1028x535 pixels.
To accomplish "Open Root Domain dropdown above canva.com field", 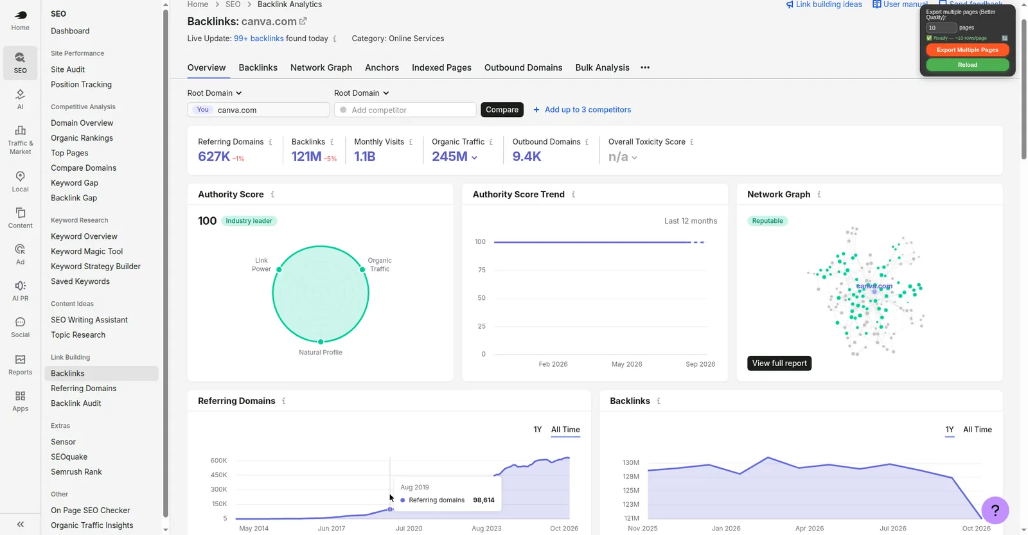I will [x=215, y=93].
